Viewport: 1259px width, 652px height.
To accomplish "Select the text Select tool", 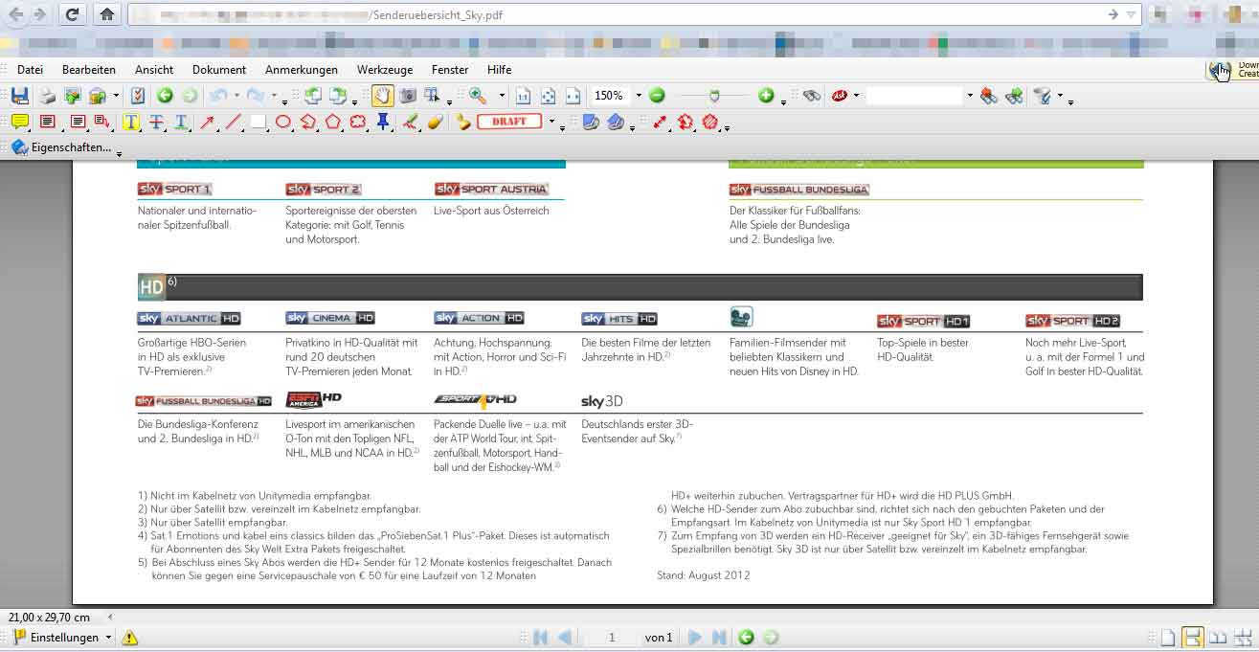I will tap(432, 96).
